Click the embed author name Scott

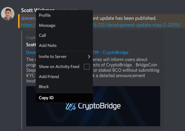tap(31, 45)
